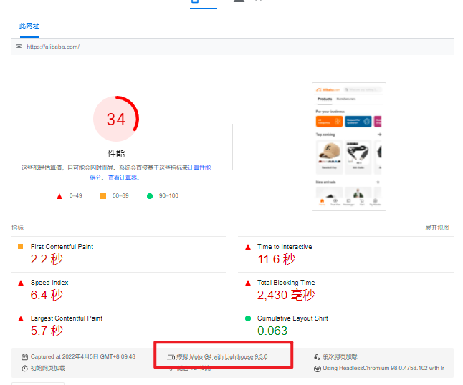Click the green circle 90–100 legend icon
Image resolution: width=463 pixels, height=385 pixels.
point(150,196)
